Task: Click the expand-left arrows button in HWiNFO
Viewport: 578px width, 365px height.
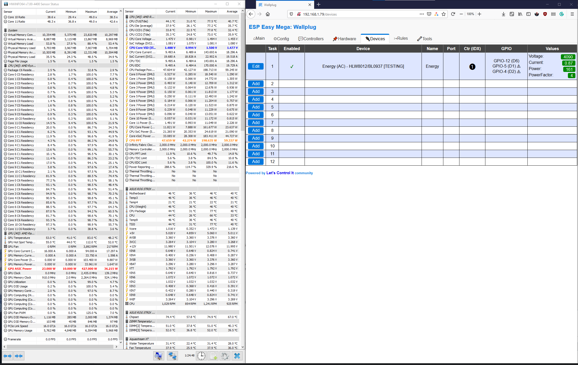Action: click(x=8, y=356)
